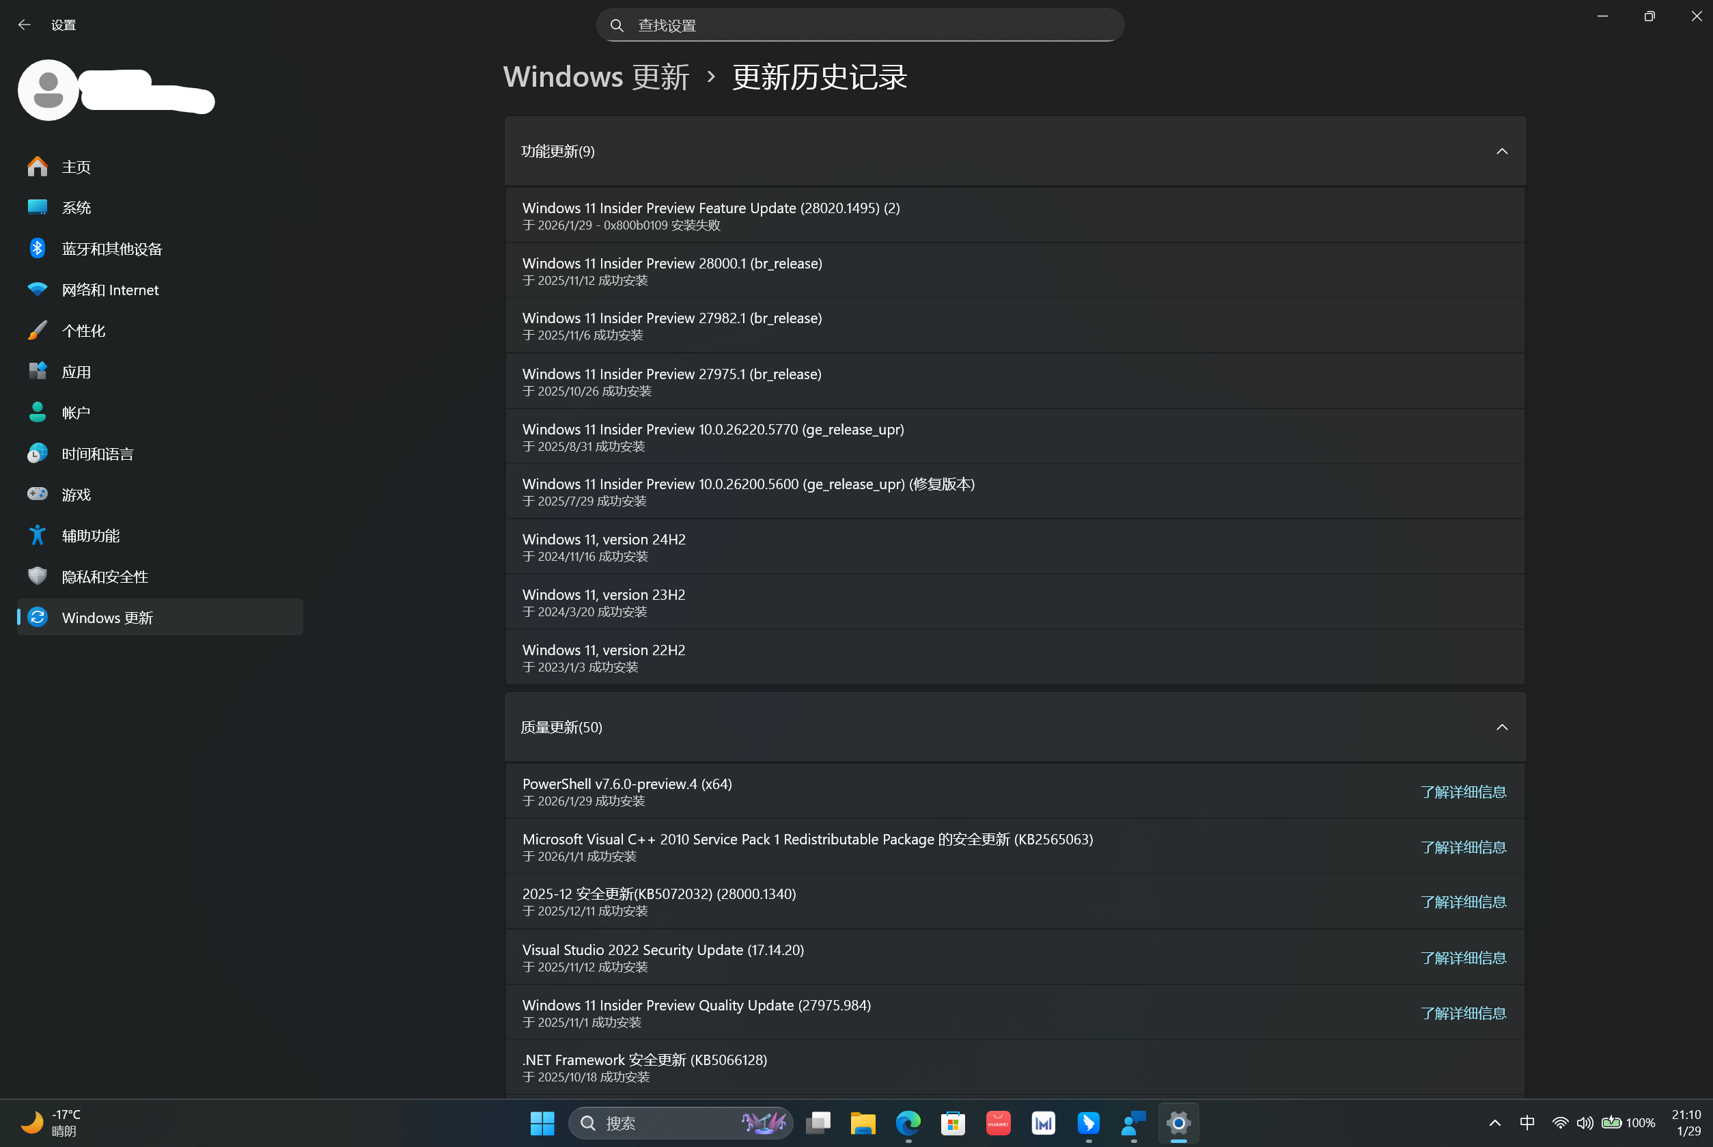Image resolution: width=1713 pixels, height=1147 pixels.
Task: Open 了解详细信息 for Visual C++ 2010 update
Action: coord(1464,847)
